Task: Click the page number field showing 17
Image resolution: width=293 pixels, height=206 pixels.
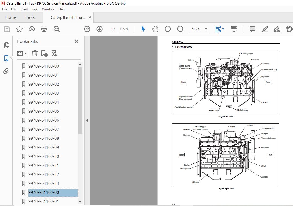Action: click(113, 29)
